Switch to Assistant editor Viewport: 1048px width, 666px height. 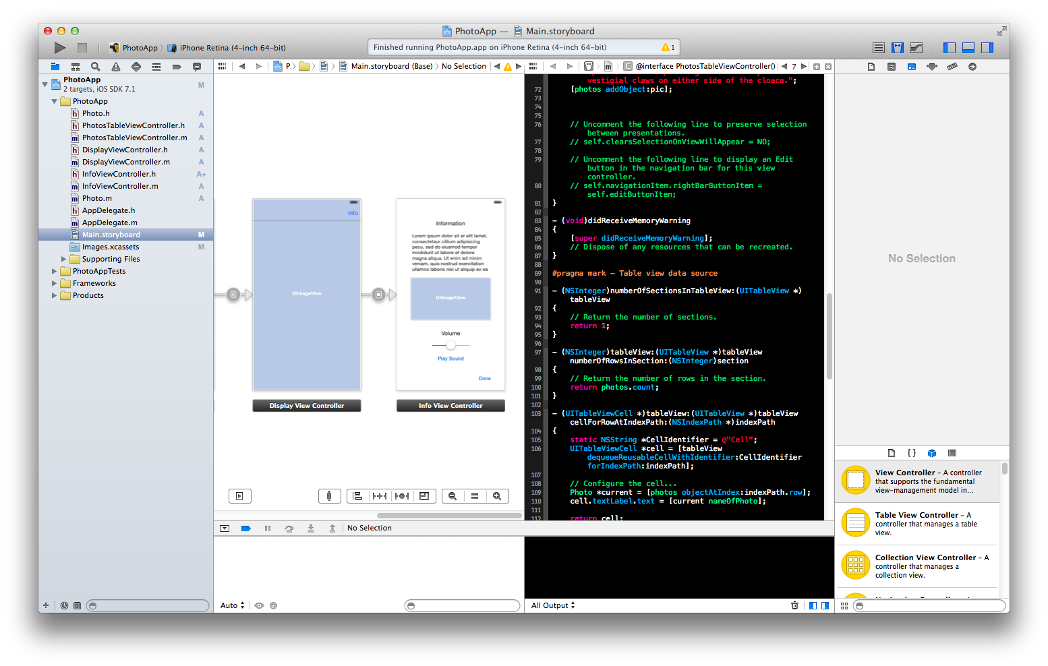coord(898,48)
